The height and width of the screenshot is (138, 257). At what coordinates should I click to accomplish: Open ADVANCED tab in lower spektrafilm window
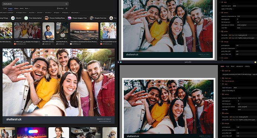(x=239, y=67)
